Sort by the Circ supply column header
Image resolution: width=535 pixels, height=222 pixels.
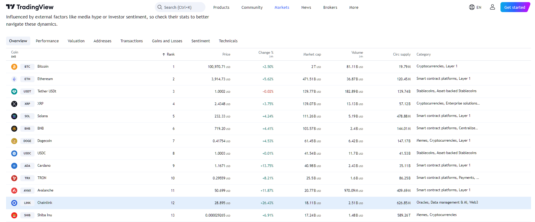click(402, 54)
